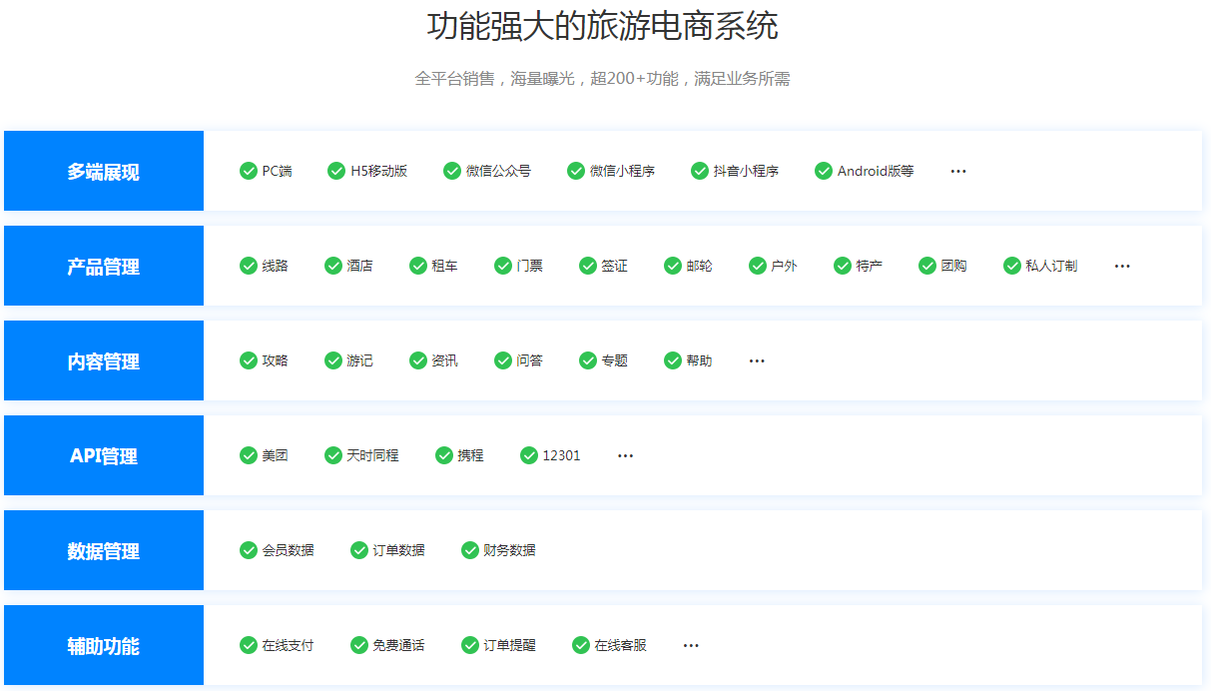Select the 订单提醒 feature text
This screenshot has height=691, width=1211.
tap(509, 645)
